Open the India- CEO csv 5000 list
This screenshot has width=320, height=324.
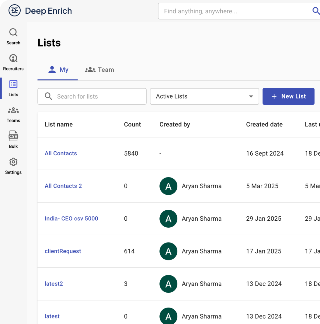pyautogui.click(x=71, y=219)
